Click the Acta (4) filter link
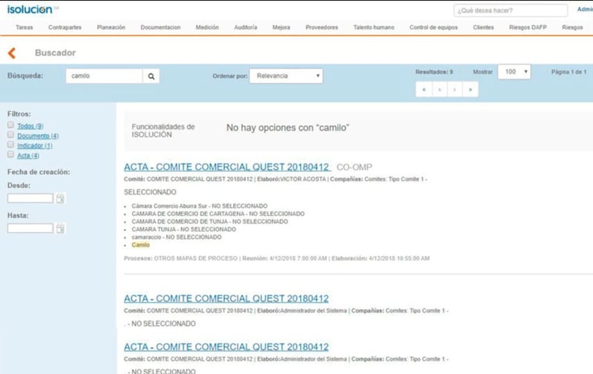The image size is (593, 374). [28, 155]
